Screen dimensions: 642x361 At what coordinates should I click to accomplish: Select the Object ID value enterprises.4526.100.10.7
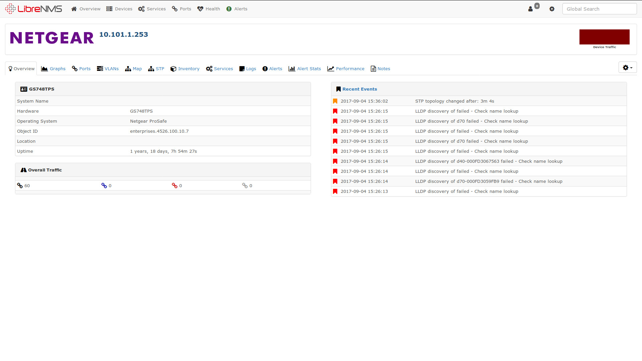159,131
